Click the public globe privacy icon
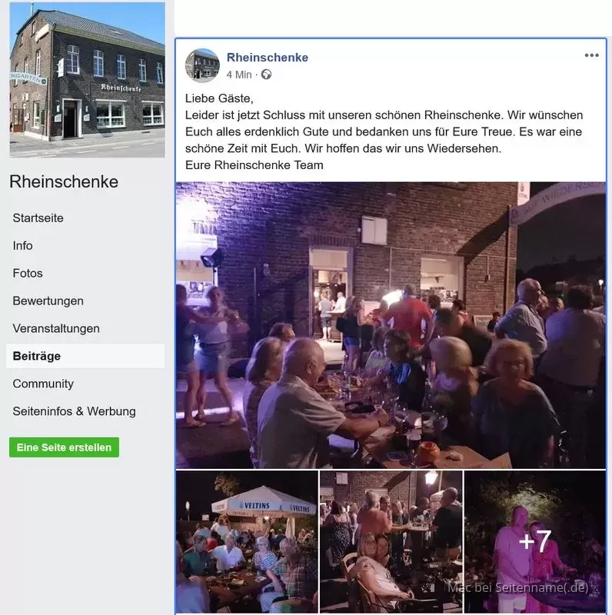Image resolution: width=612 pixels, height=615 pixels. 266,75
